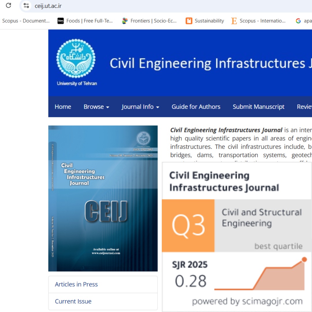Image resolution: width=312 pixels, height=312 pixels.
Task: Click the Q3 quartile badge
Action: pos(188,226)
